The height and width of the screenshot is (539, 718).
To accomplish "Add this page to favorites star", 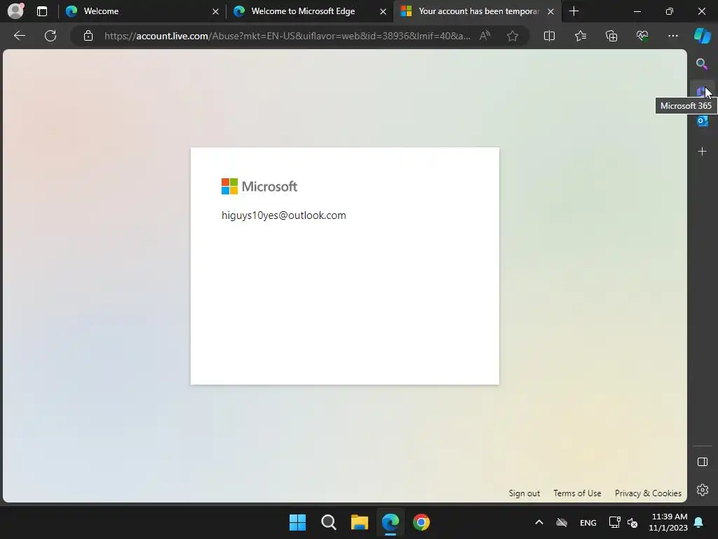I will coord(513,36).
